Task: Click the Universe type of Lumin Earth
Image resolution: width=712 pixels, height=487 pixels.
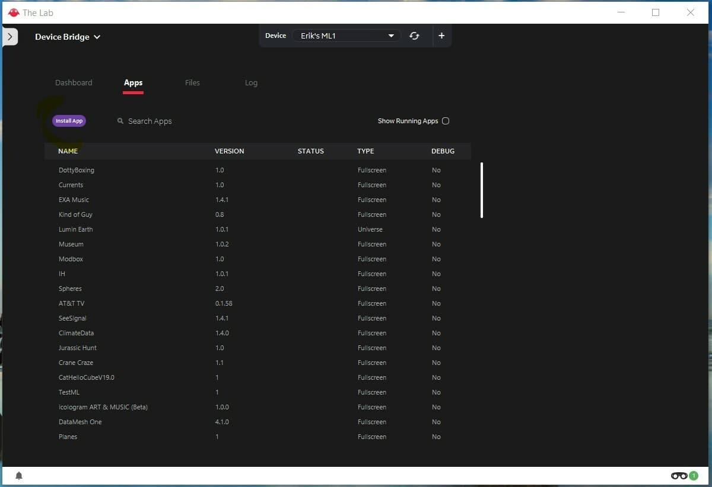Action: [x=370, y=229]
